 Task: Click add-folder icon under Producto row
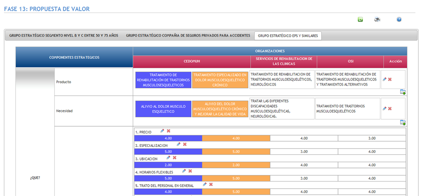(403, 92)
